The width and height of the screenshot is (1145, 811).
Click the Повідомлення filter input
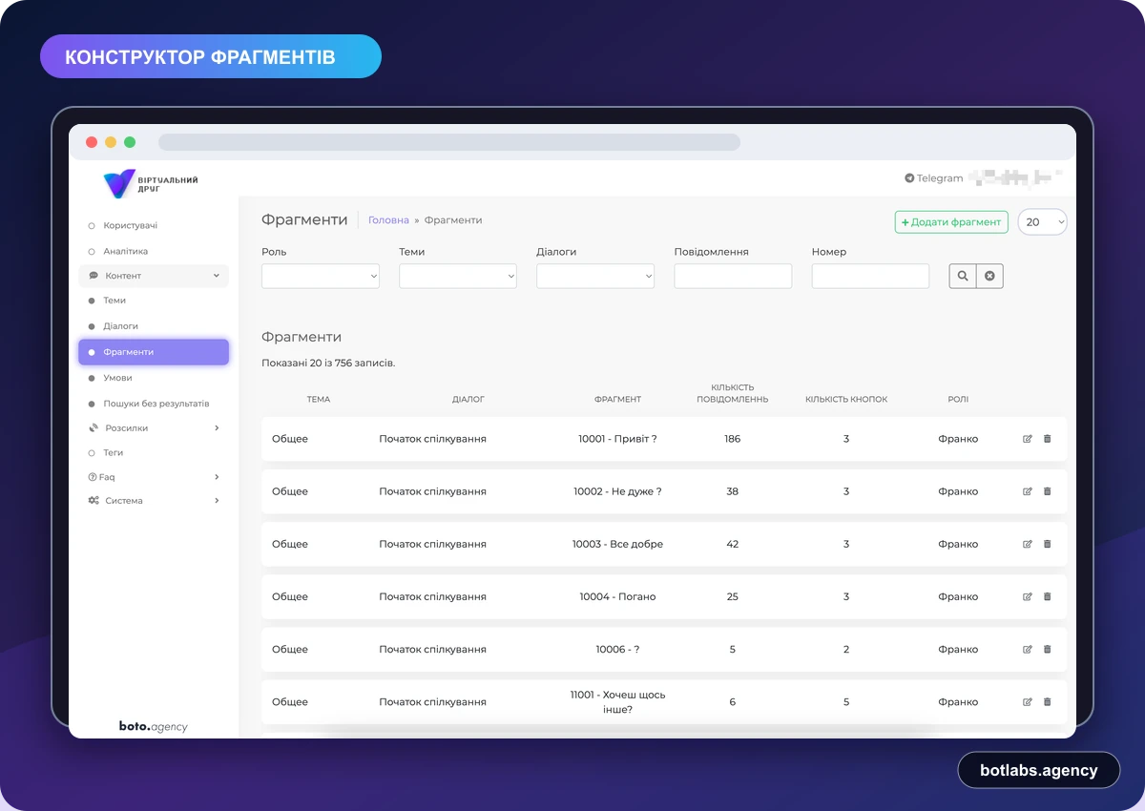tap(733, 276)
